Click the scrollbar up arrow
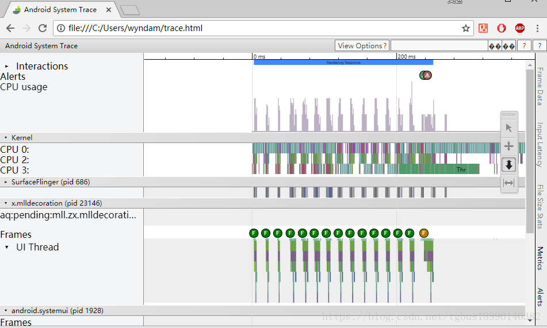 [530, 65]
